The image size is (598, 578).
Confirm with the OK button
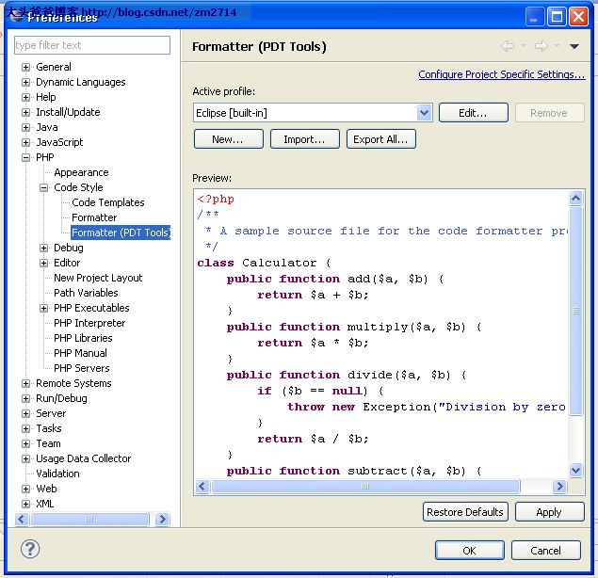click(470, 550)
